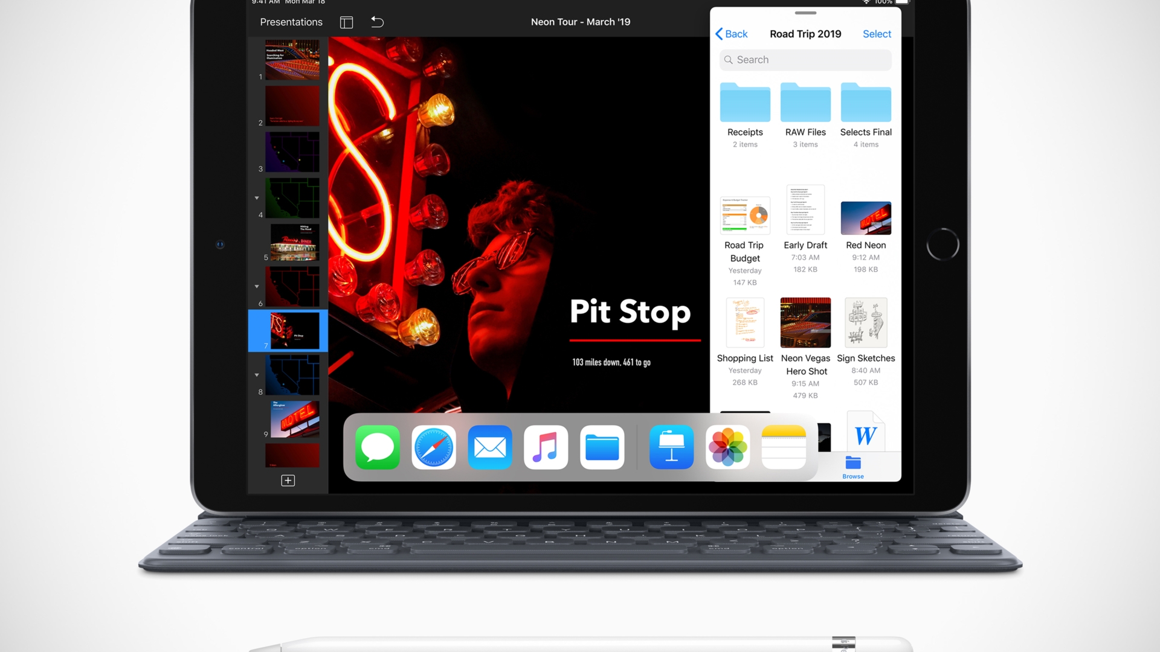Open Notes app from dock
Viewport: 1160px width, 652px height.
pyautogui.click(x=784, y=447)
